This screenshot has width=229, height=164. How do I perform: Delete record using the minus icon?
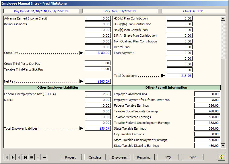tap(44, 157)
